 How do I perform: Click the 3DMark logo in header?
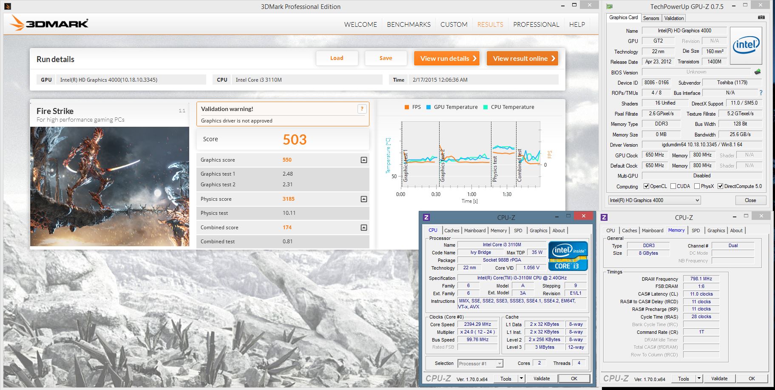pyautogui.click(x=50, y=23)
